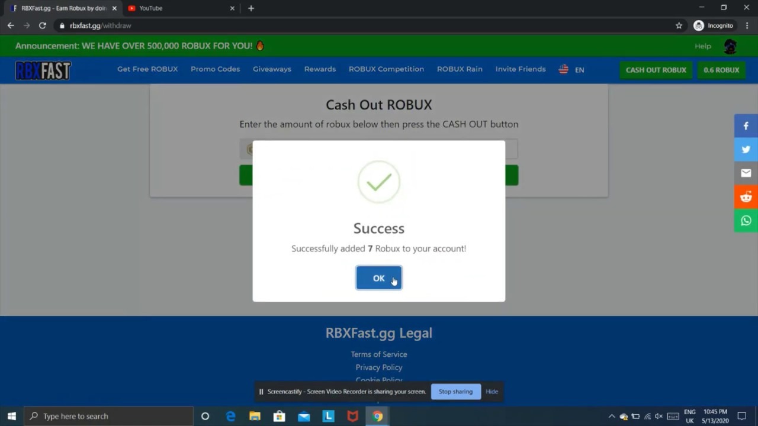Share the page to Reddit
Screen dimensions: 758x426
point(746,196)
